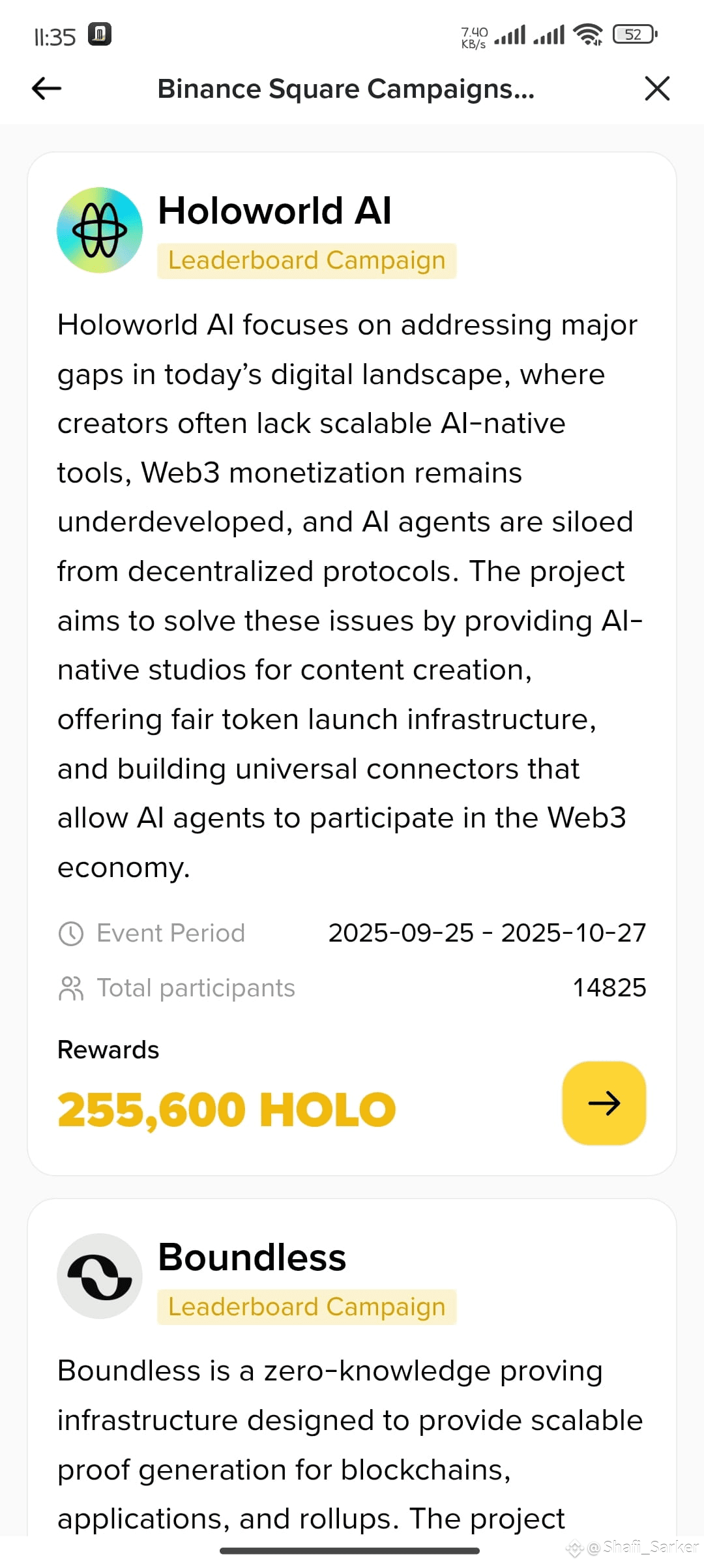Tap the back arrow in header
This screenshot has height=1565, width=704.
coord(46,89)
